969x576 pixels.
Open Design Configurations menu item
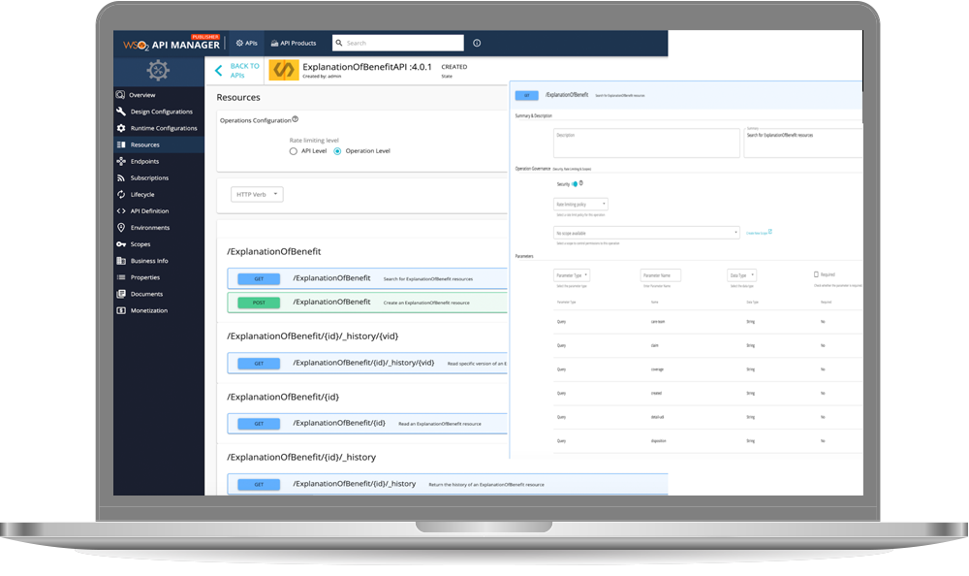tap(160, 112)
